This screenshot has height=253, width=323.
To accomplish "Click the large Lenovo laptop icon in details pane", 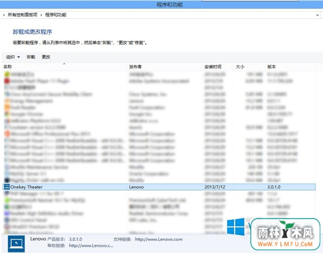I will point(16,244).
